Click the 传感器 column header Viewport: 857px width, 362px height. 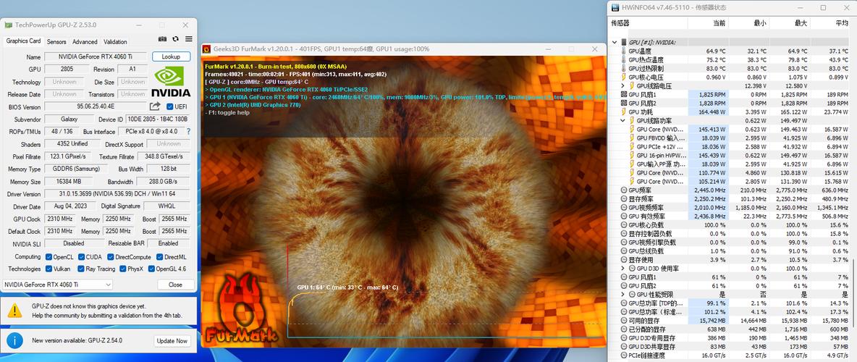tap(648, 23)
